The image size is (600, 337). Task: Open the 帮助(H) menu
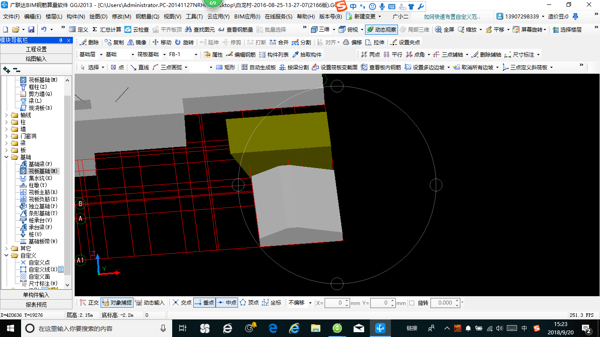click(x=306, y=17)
